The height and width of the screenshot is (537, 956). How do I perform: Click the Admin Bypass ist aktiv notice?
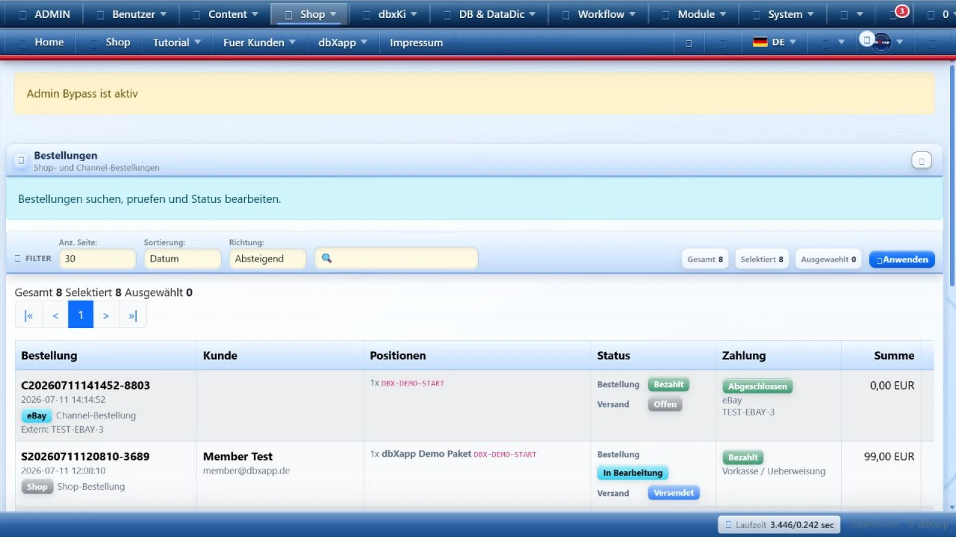point(474,94)
